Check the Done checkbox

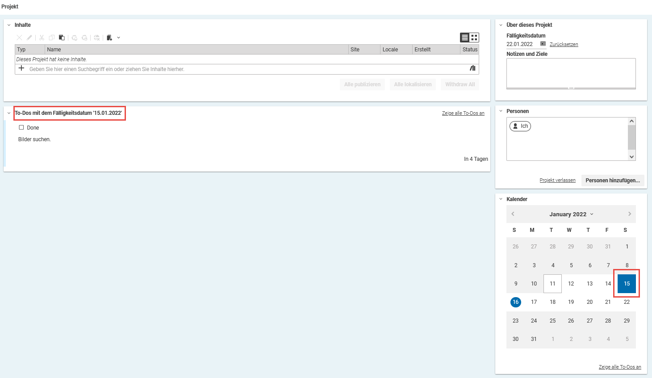(x=21, y=128)
